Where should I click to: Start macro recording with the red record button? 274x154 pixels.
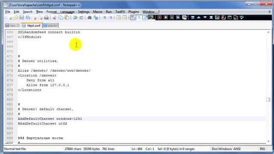tap(160, 18)
